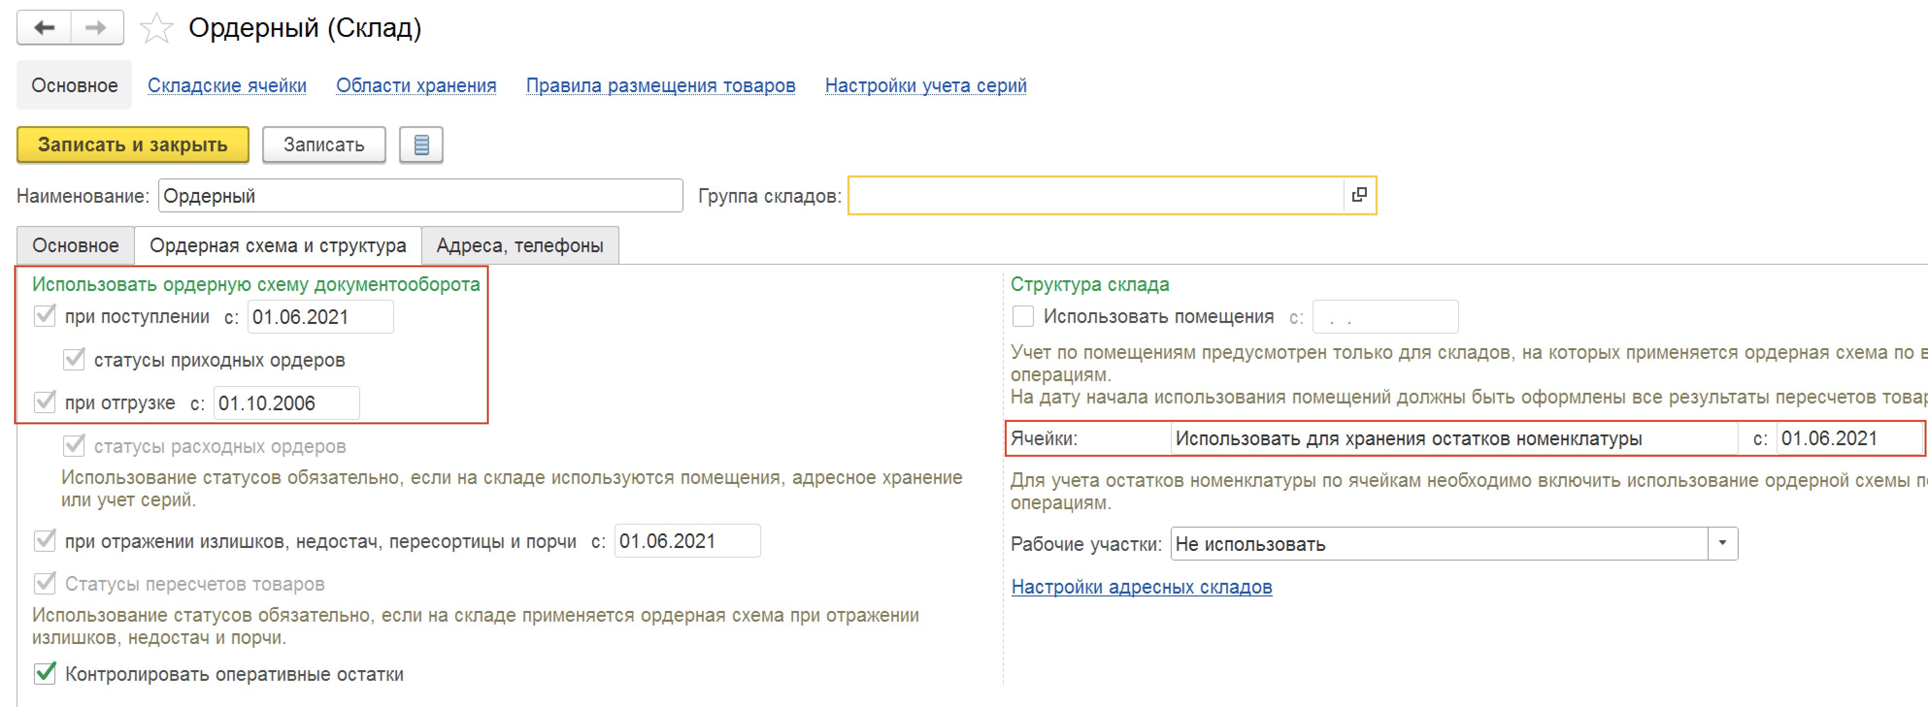Open the list icon button beside Записать
Image resolution: width=1928 pixels, height=707 pixels.
[421, 144]
